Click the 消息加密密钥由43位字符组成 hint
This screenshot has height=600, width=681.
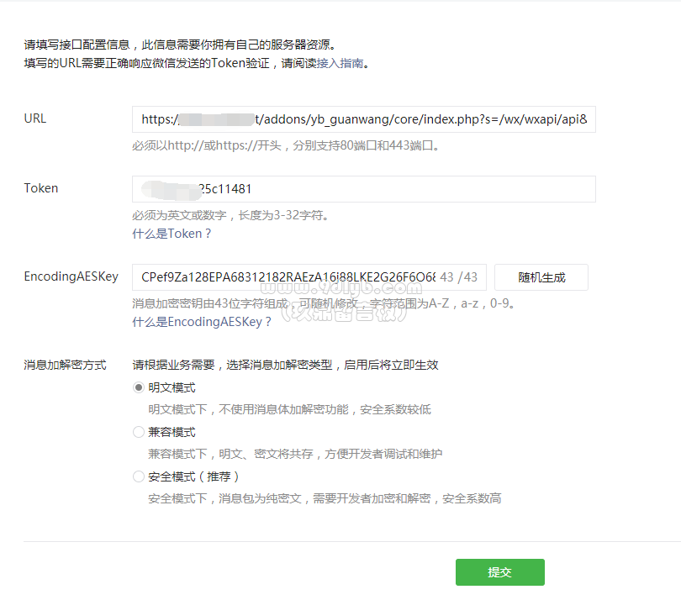(324, 303)
